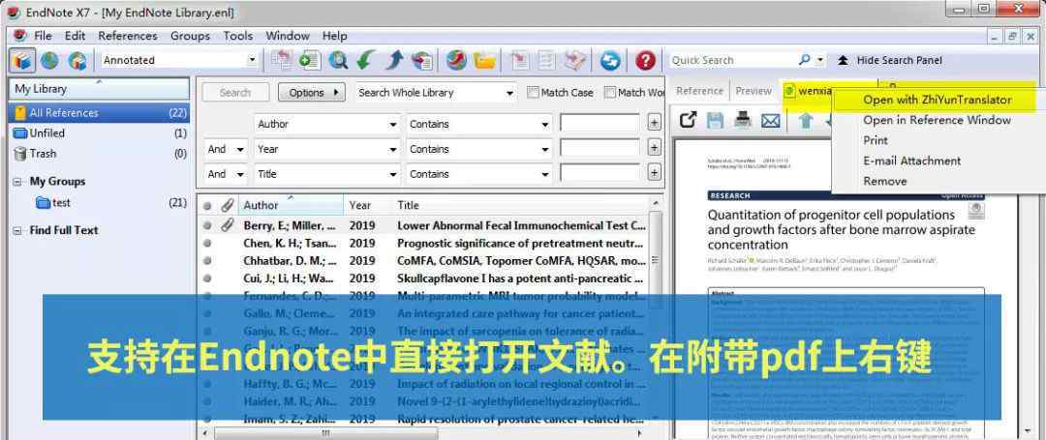Open the Year field dropdown
Screen dimensions: 1046x440
point(393,149)
